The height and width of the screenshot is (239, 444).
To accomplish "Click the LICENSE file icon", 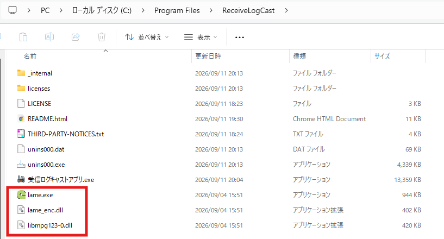I will tap(21, 104).
